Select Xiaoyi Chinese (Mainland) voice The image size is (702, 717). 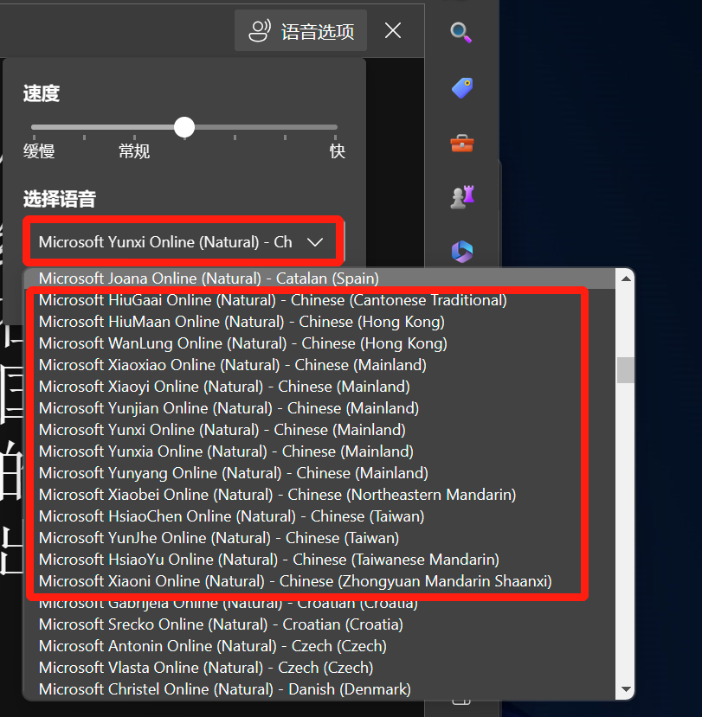tap(319, 387)
